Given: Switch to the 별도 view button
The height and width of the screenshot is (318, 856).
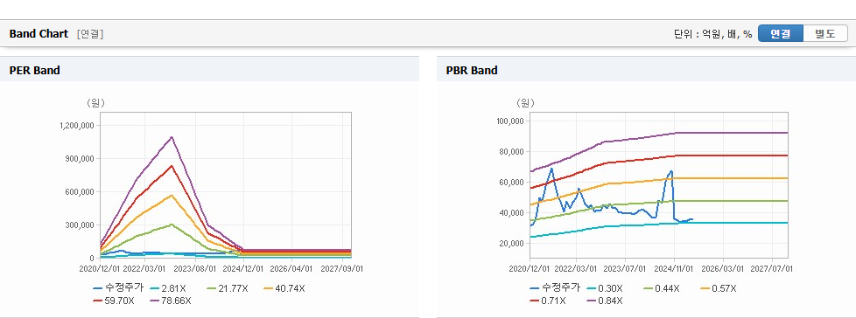Looking at the screenshot, I should pyautogui.click(x=825, y=33).
